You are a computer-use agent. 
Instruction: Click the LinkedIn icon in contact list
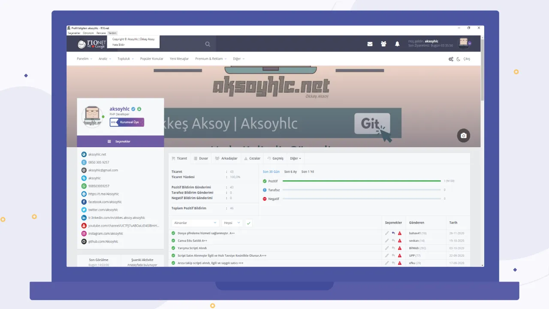tap(84, 218)
